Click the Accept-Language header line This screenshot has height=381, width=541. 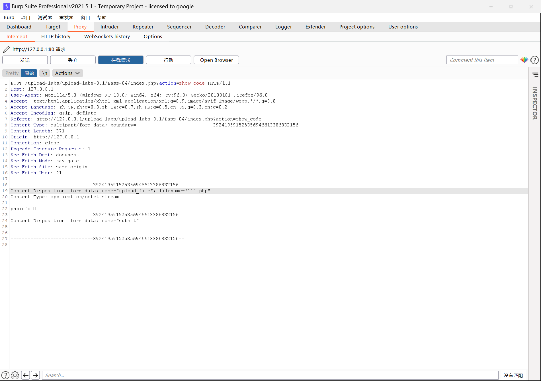click(x=119, y=107)
